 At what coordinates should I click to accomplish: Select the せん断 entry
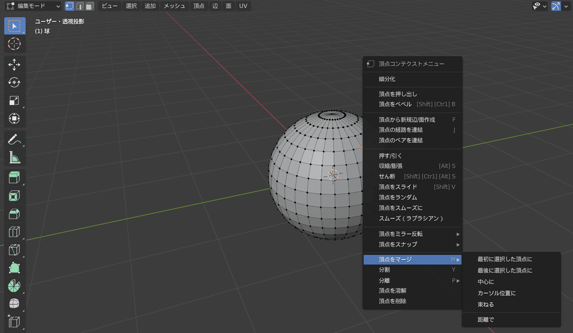(413, 176)
